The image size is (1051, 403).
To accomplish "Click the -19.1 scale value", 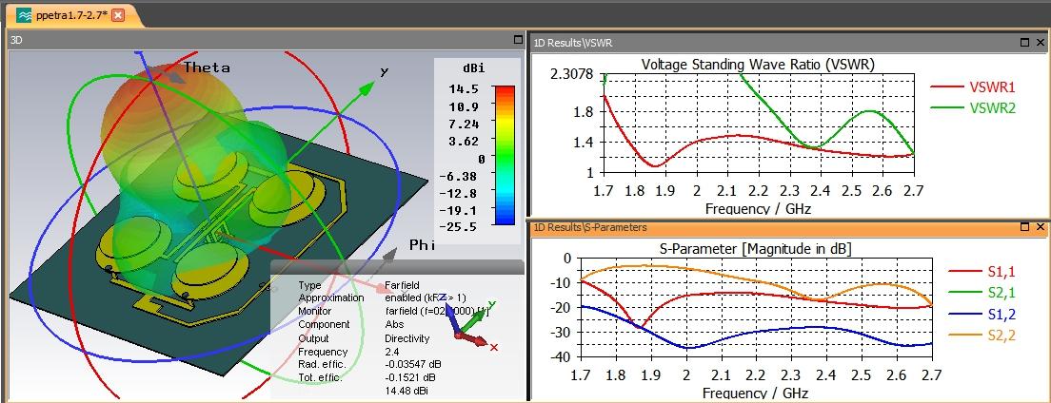I will tap(461, 210).
